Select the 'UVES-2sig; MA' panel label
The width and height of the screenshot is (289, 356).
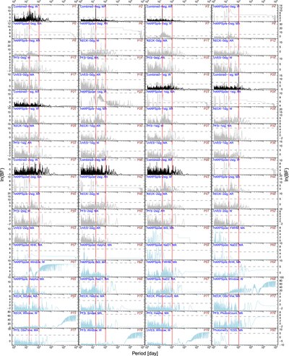point(24,227)
